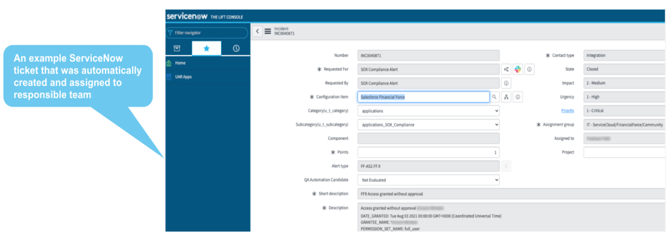This screenshot has height=238, width=672.
Task: Go to Home in the navigator
Action: coord(180,63)
